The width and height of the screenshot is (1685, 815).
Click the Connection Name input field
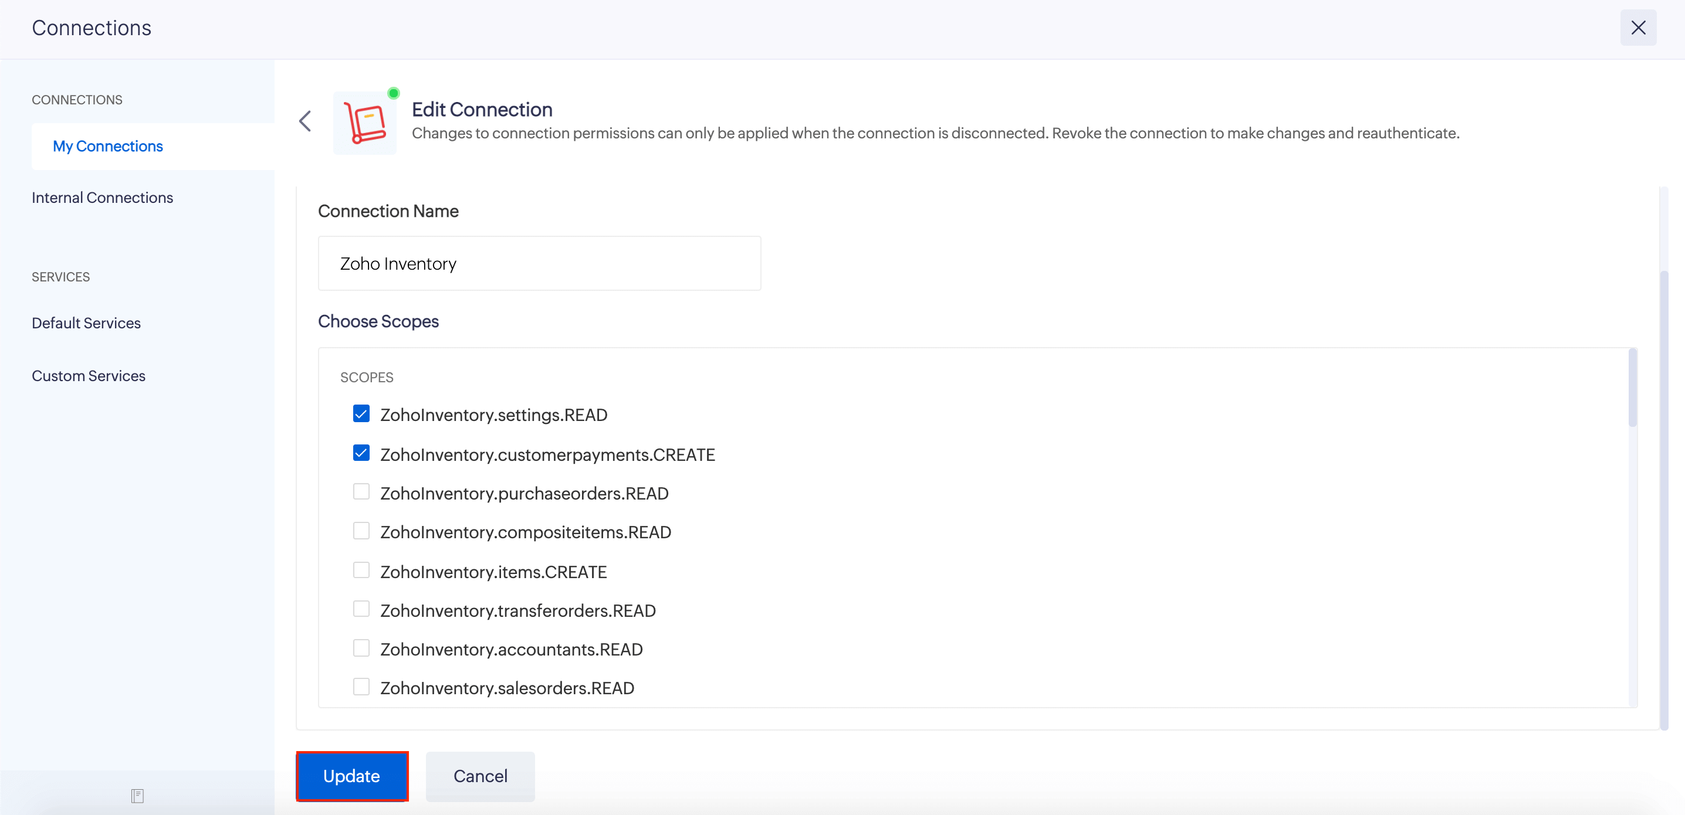click(x=539, y=263)
